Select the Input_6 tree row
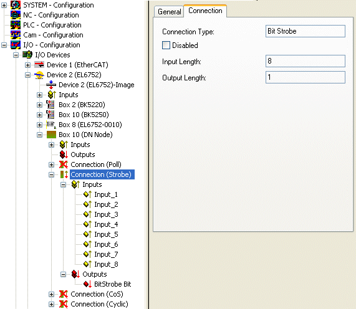356x309 pixels. (106, 244)
